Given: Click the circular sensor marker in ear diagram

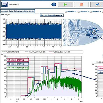Looking at the screenshot, I should [x=94, y=32].
